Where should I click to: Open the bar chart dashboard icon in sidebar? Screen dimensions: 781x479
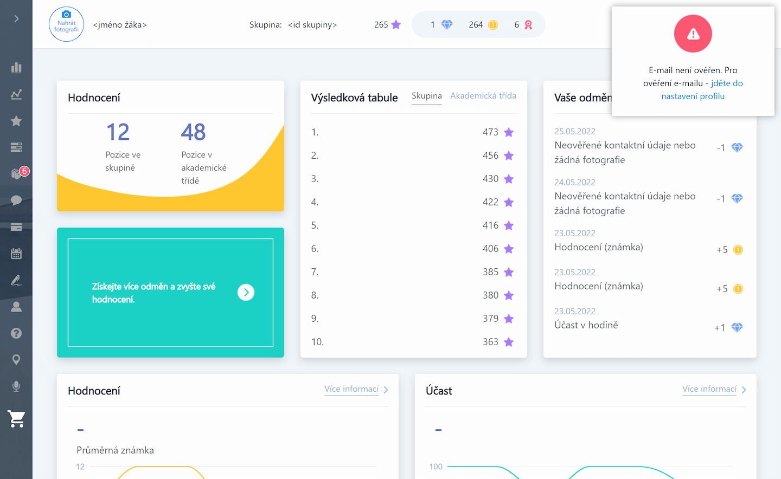[16, 68]
